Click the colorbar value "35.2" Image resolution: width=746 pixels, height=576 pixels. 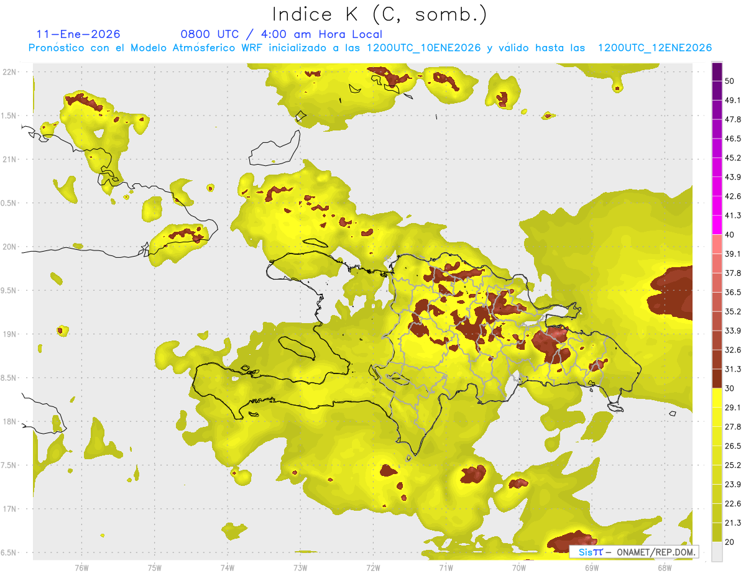(734, 311)
